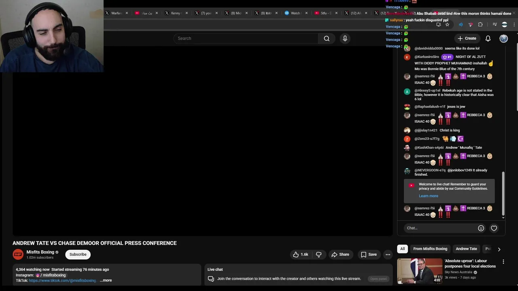Click @Raphaelalush-v1f chat username
Image resolution: width=518 pixels, height=291 pixels.
430,107
